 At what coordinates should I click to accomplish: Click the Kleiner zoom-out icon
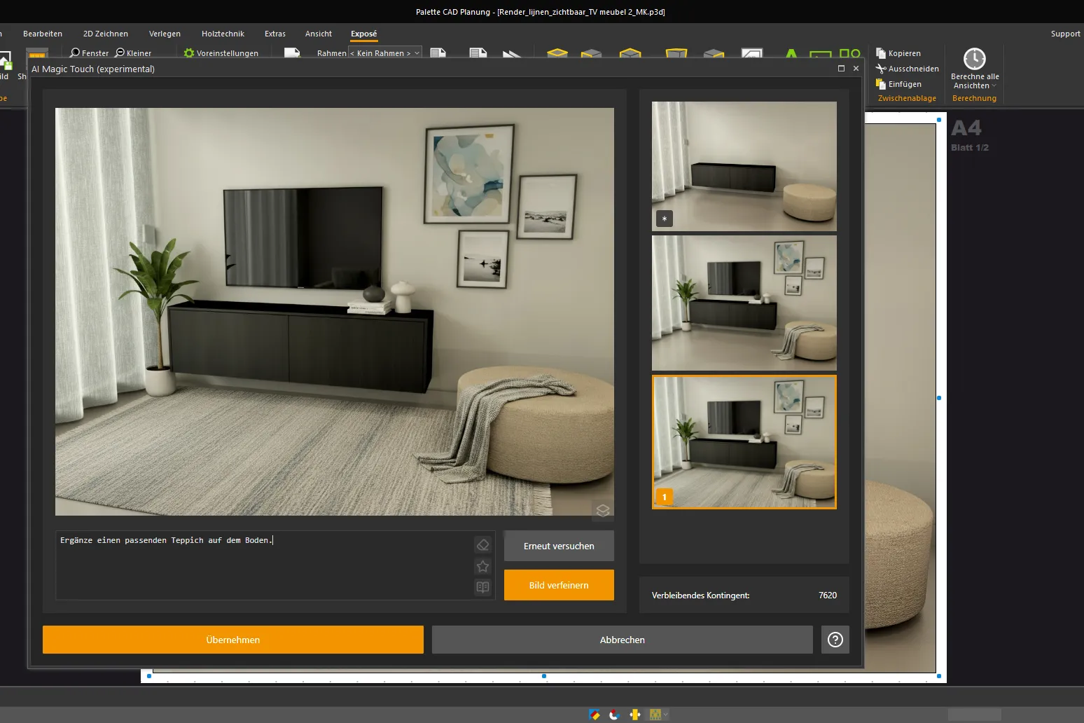tap(120, 53)
